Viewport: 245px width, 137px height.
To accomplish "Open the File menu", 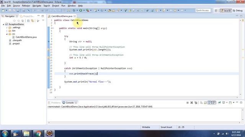I will pos(3,6).
